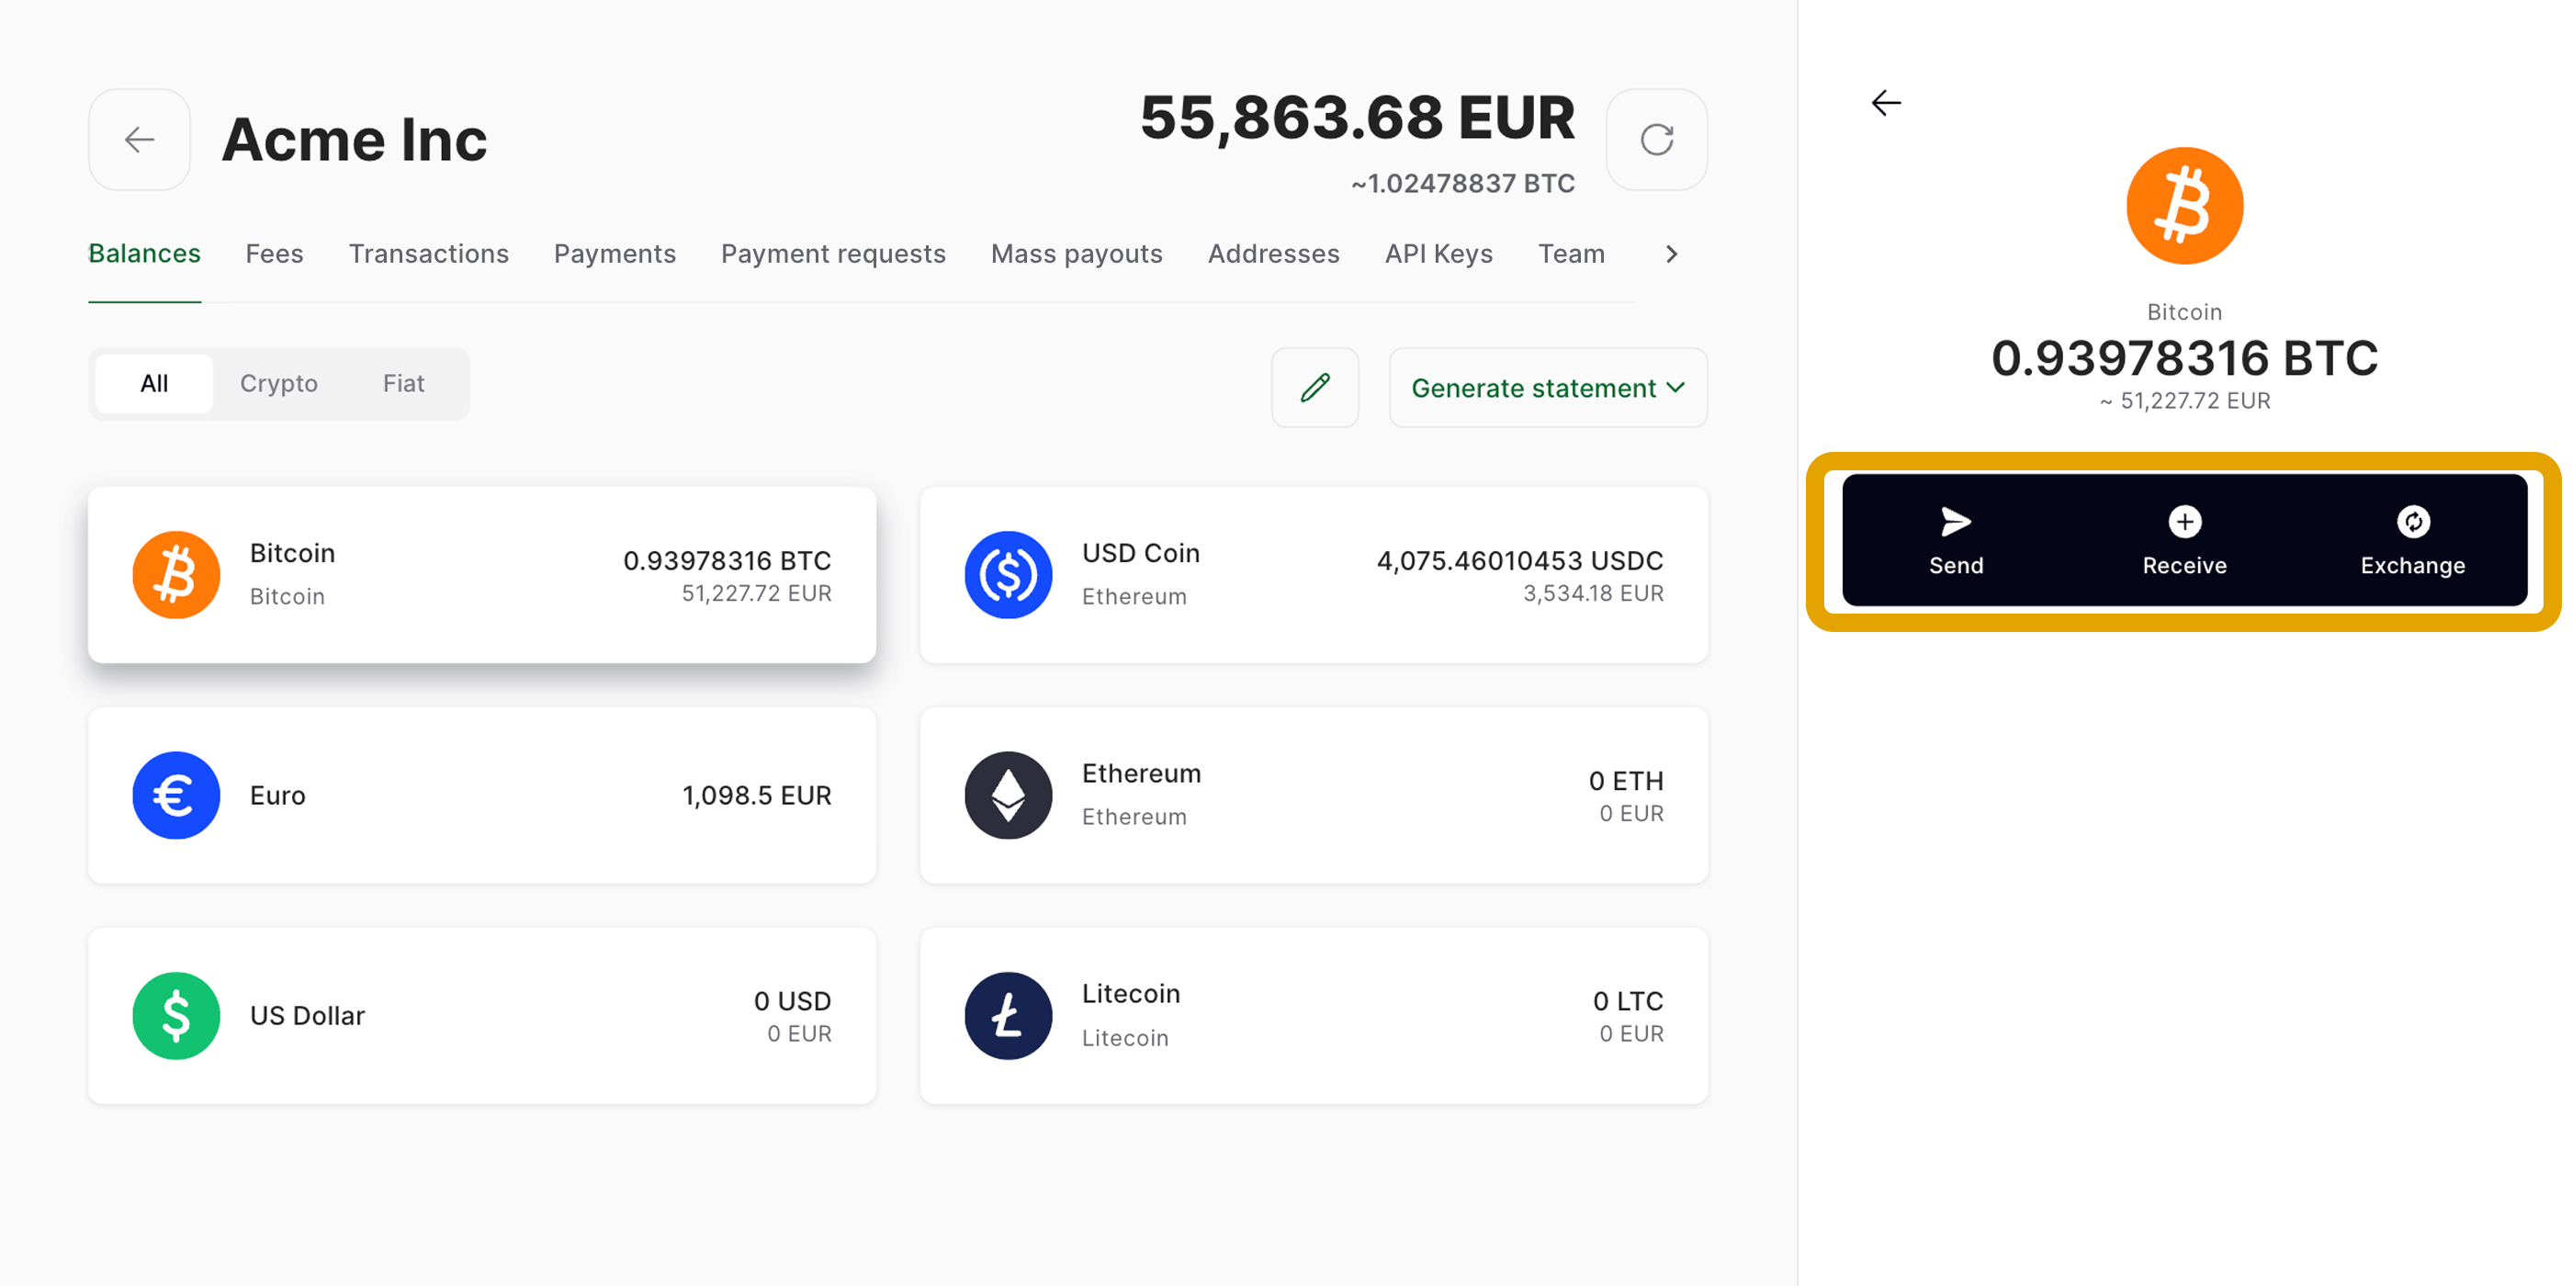Click the back arrow beside Acme Inc

pyautogui.click(x=139, y=140)
